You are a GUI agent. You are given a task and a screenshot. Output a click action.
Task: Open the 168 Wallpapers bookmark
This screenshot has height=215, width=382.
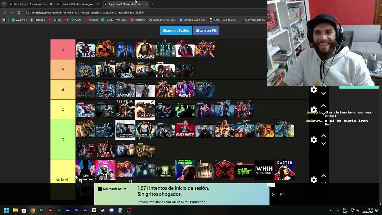pos(253,20)
